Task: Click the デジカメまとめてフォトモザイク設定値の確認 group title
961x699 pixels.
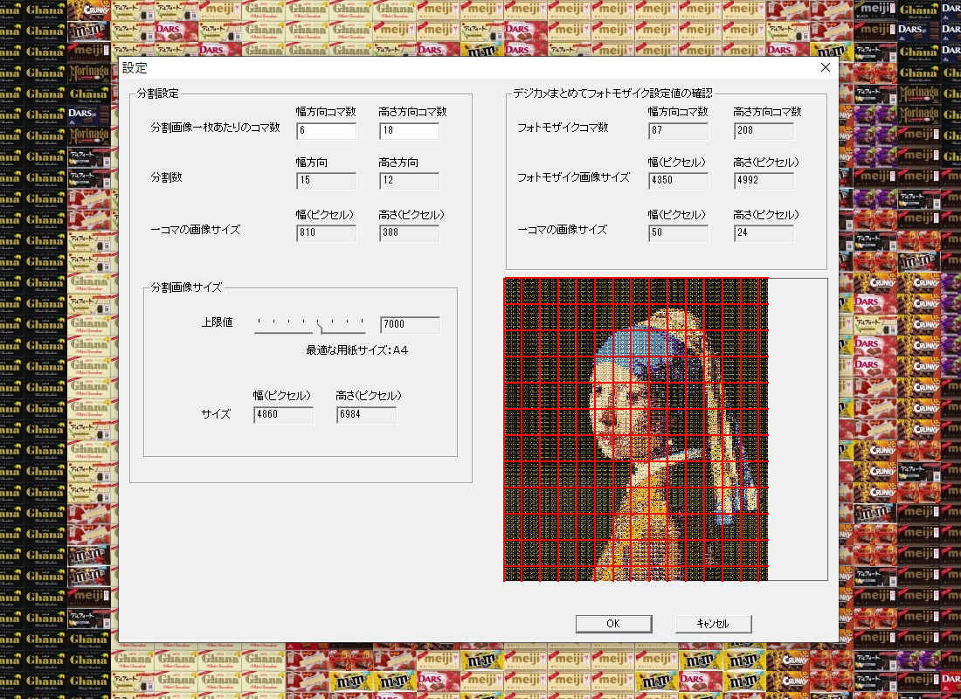Action: point(612,93)
